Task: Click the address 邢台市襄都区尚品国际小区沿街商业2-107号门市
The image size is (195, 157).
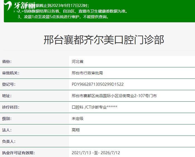Action: [114, 96]
